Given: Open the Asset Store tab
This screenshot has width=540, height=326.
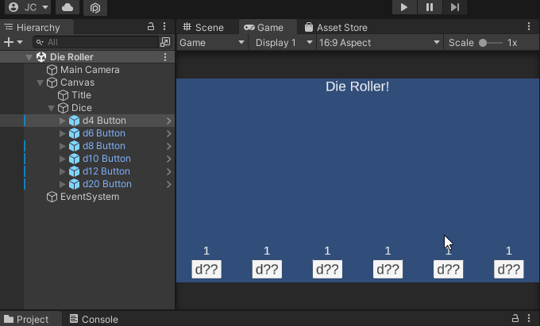Looking at the screenshot, I should point(336,28).
